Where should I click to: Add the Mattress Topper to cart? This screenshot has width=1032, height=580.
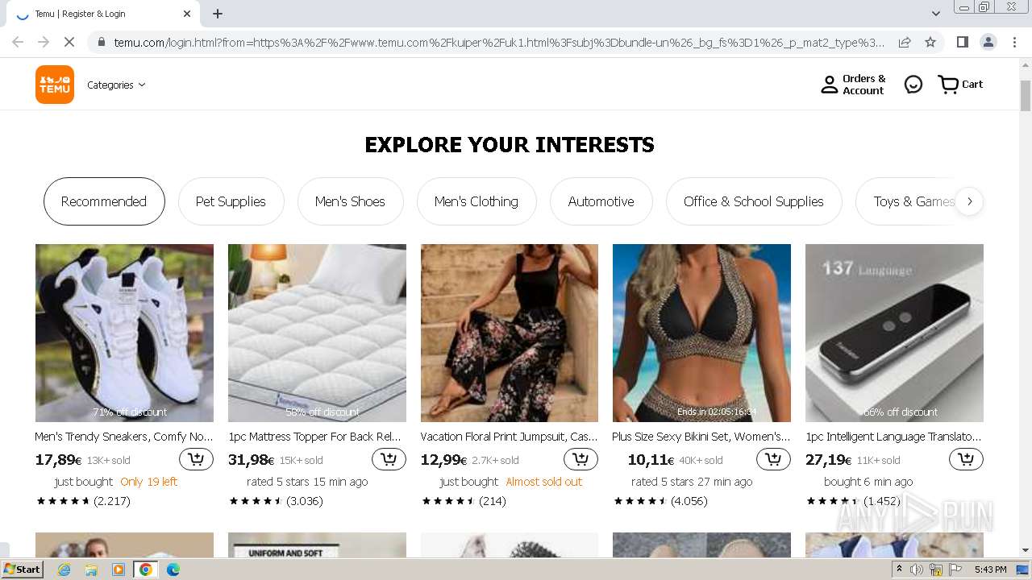(389, 459)
